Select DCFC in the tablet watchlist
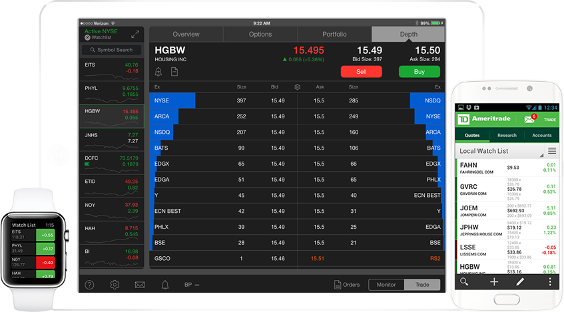The image size is (564, 312). point(111,163)
